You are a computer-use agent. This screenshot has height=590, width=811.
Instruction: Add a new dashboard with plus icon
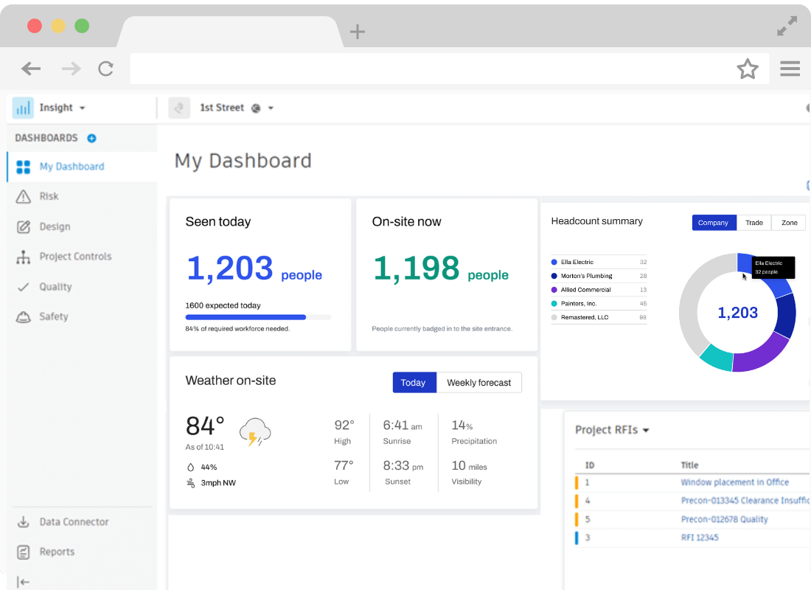point(91,138)
